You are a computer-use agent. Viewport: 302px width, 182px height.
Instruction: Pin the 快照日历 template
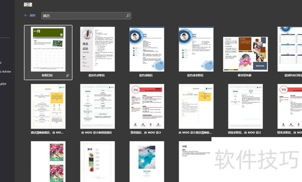[x=68, y=76]
